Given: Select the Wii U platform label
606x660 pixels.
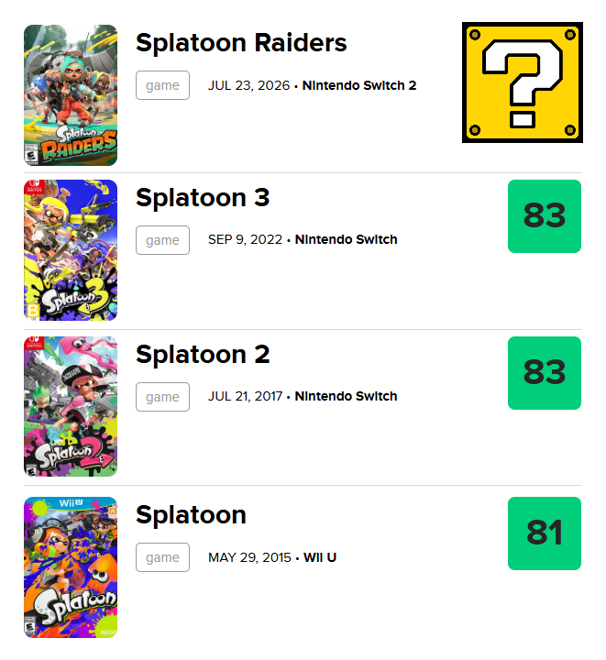Looking at the screenshot, I should pyautogui.click(x=320, y=557).
